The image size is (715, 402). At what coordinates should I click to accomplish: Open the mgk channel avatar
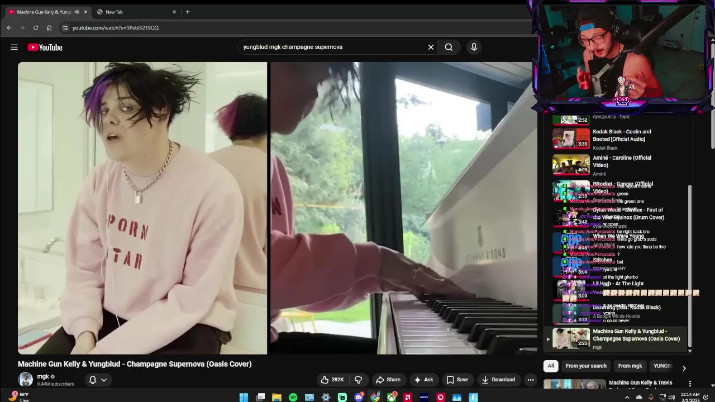(x=26, y=380)
